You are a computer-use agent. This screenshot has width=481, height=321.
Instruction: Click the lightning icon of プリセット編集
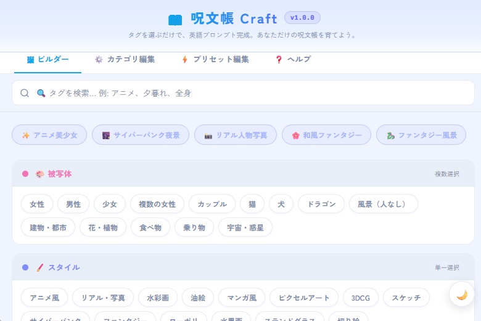184,60
